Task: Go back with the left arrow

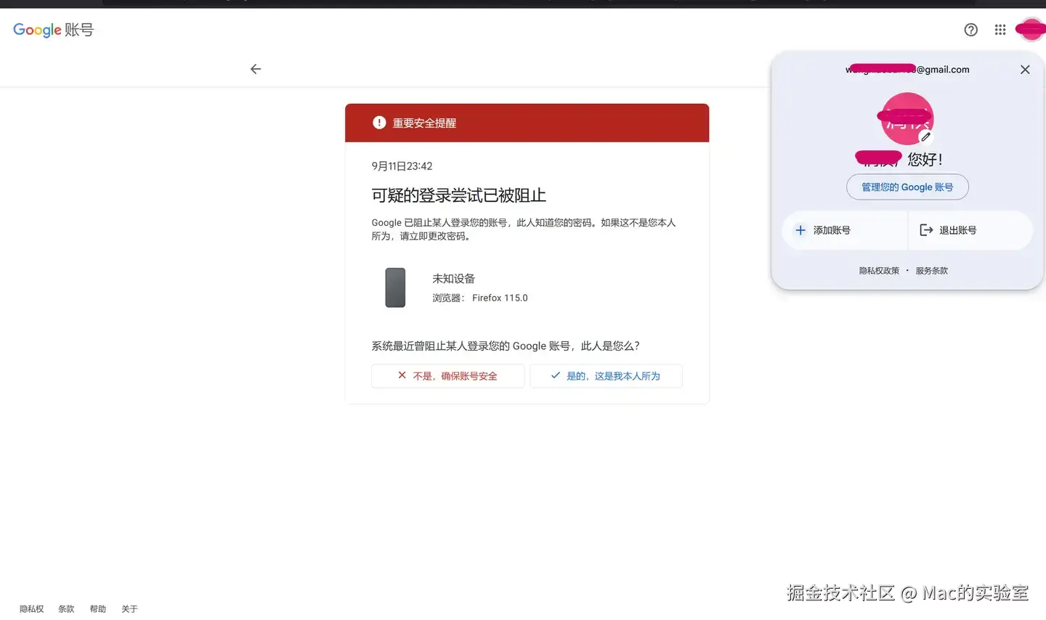Action: [x=256, y=69]
